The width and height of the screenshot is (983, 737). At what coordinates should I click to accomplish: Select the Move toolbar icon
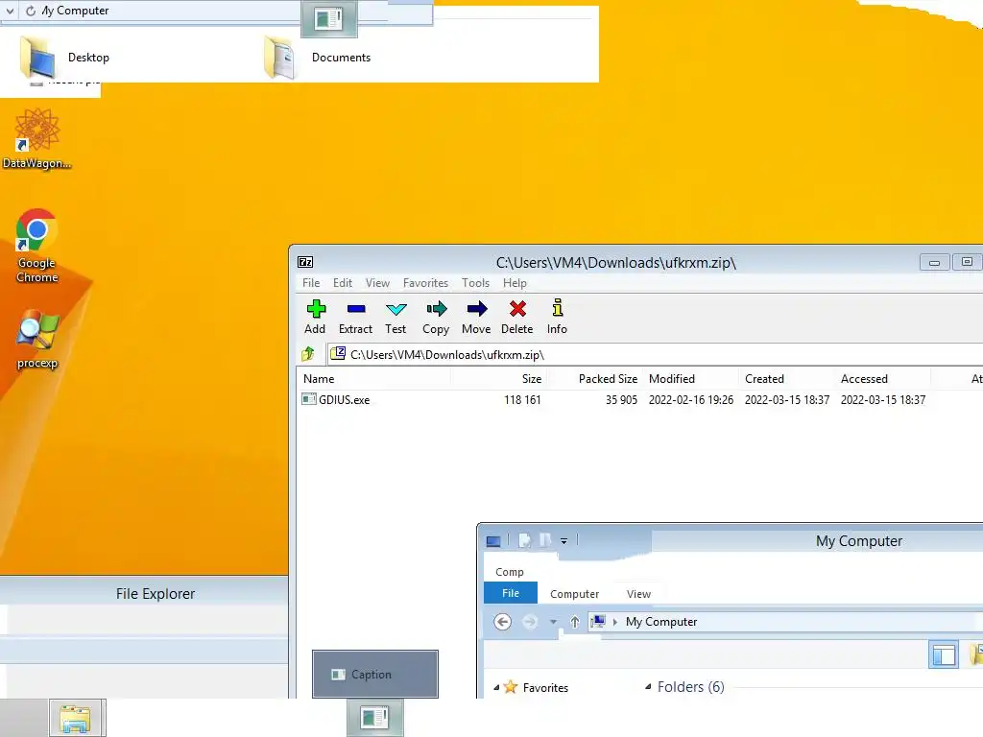(x=476, y=317)
